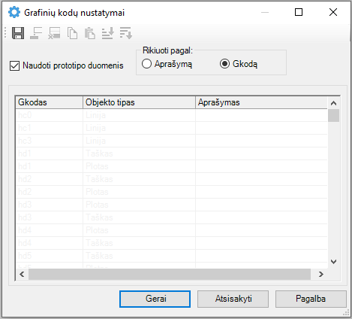Click the Aprašymas column header

[x=261, y=102]
